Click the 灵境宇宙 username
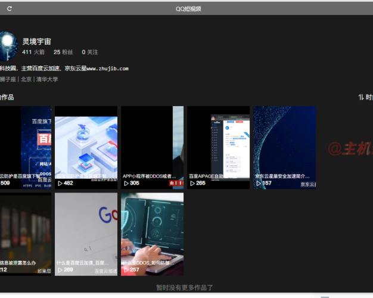This screenshot has height=298, width=373. pyautogui.click(x=36, y=41)
